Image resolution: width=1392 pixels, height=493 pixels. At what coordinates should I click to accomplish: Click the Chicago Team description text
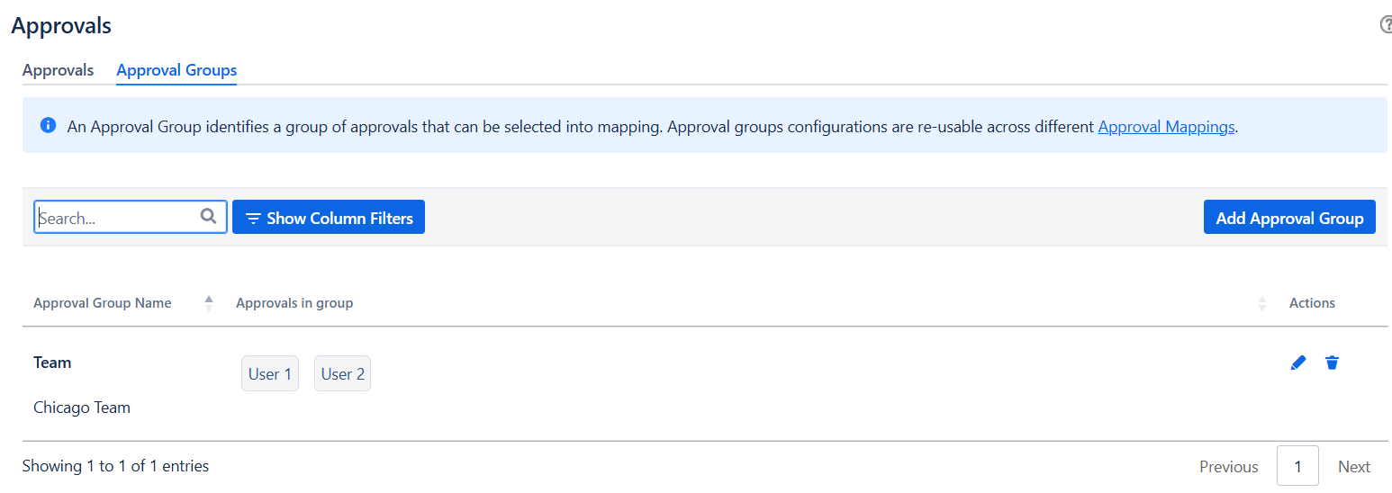click(x=82, y=408)
